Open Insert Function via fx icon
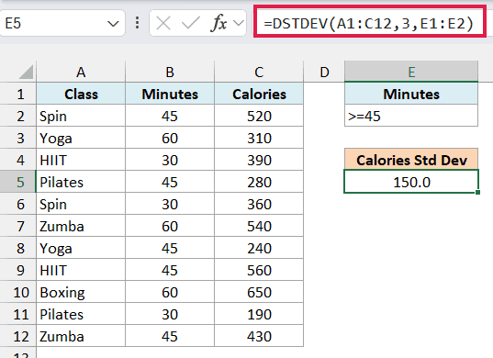The height and width of the screenshot is (358, 493). (218, 23)
